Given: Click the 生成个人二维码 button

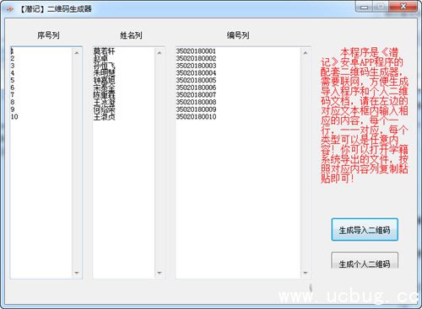Looking at the screenshot, I should pyautogui.click(x=365, y=261).
